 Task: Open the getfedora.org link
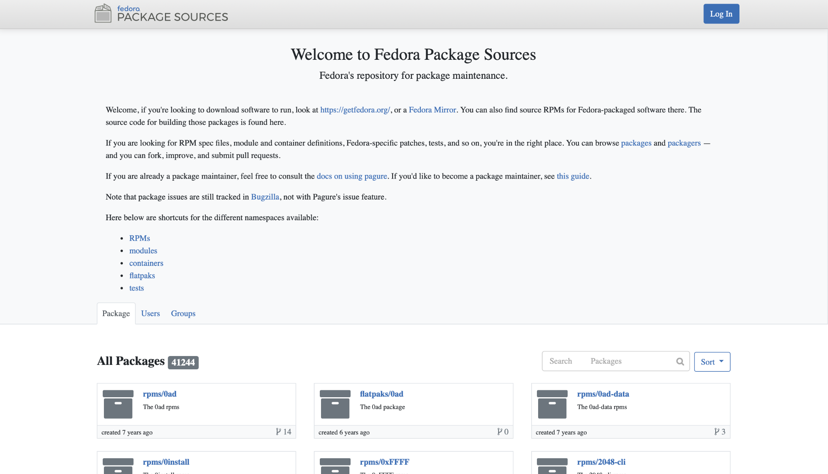click(x=355, y=110)
